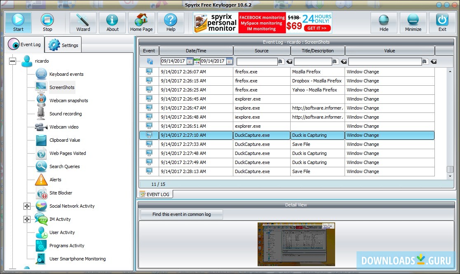Open the start date calendar picker
This screenshot has width=460, height=274.
[x=190, y=61]
